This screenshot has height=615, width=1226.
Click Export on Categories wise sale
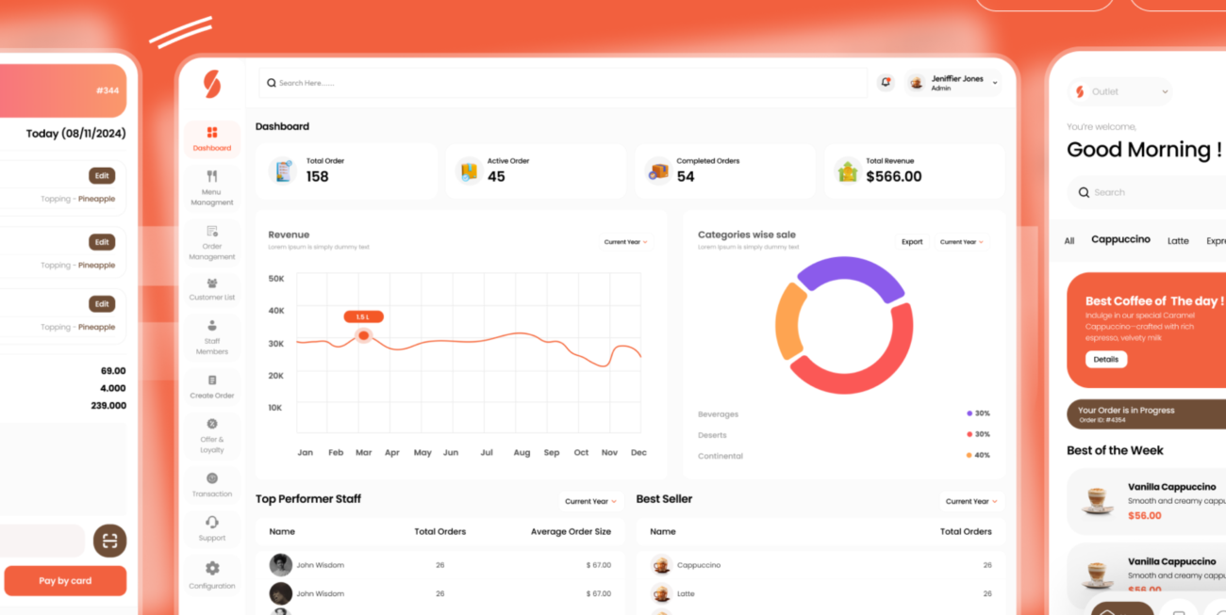click(x=911, y=241)
